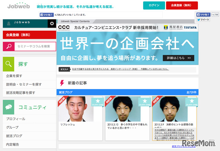
Task: Click the コミュニティ section heading
Action: 32,107
